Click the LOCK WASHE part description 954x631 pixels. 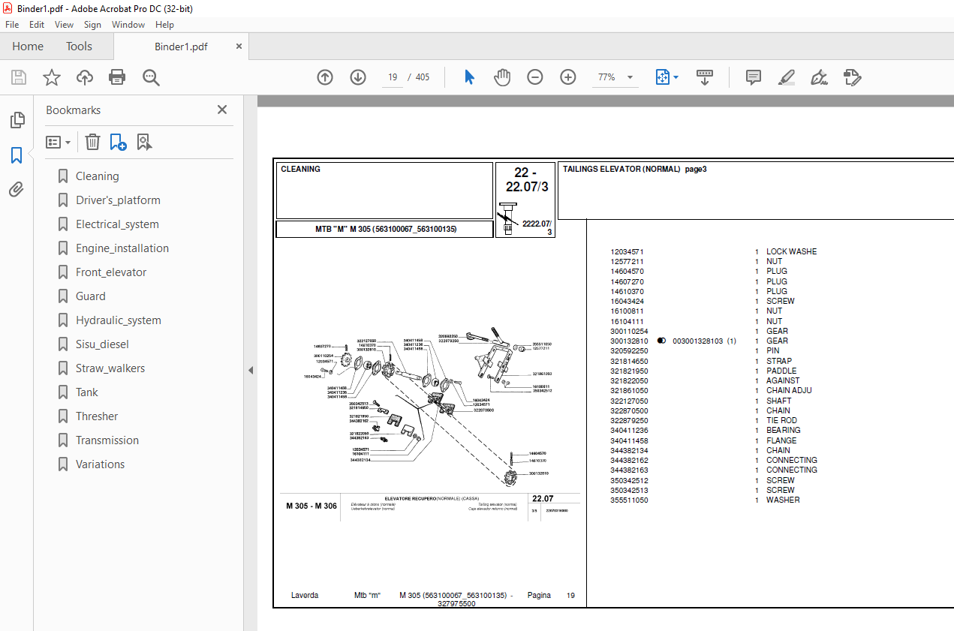tap(791, 251)
